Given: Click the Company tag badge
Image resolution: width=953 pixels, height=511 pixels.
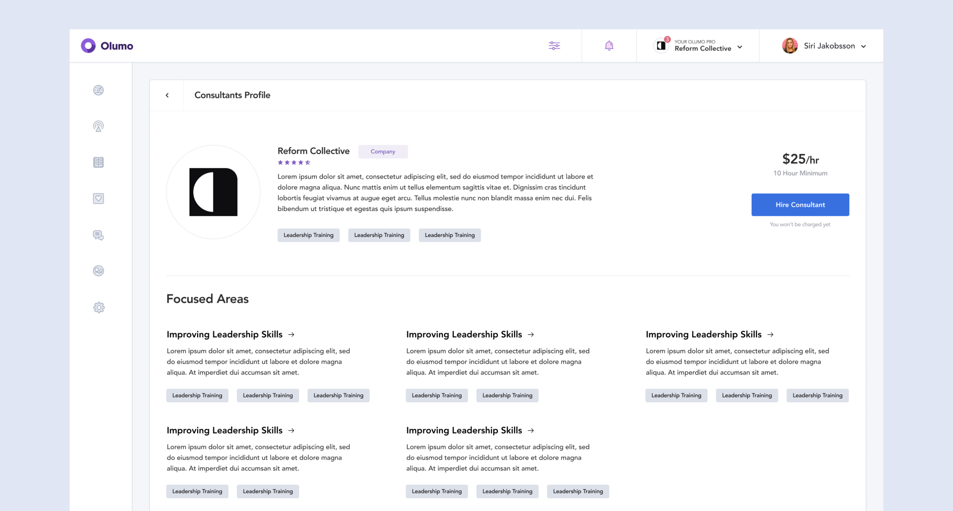Looking at the screenshot, I should [382, 151].
